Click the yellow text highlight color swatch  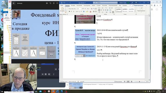[x=87, y=11]
